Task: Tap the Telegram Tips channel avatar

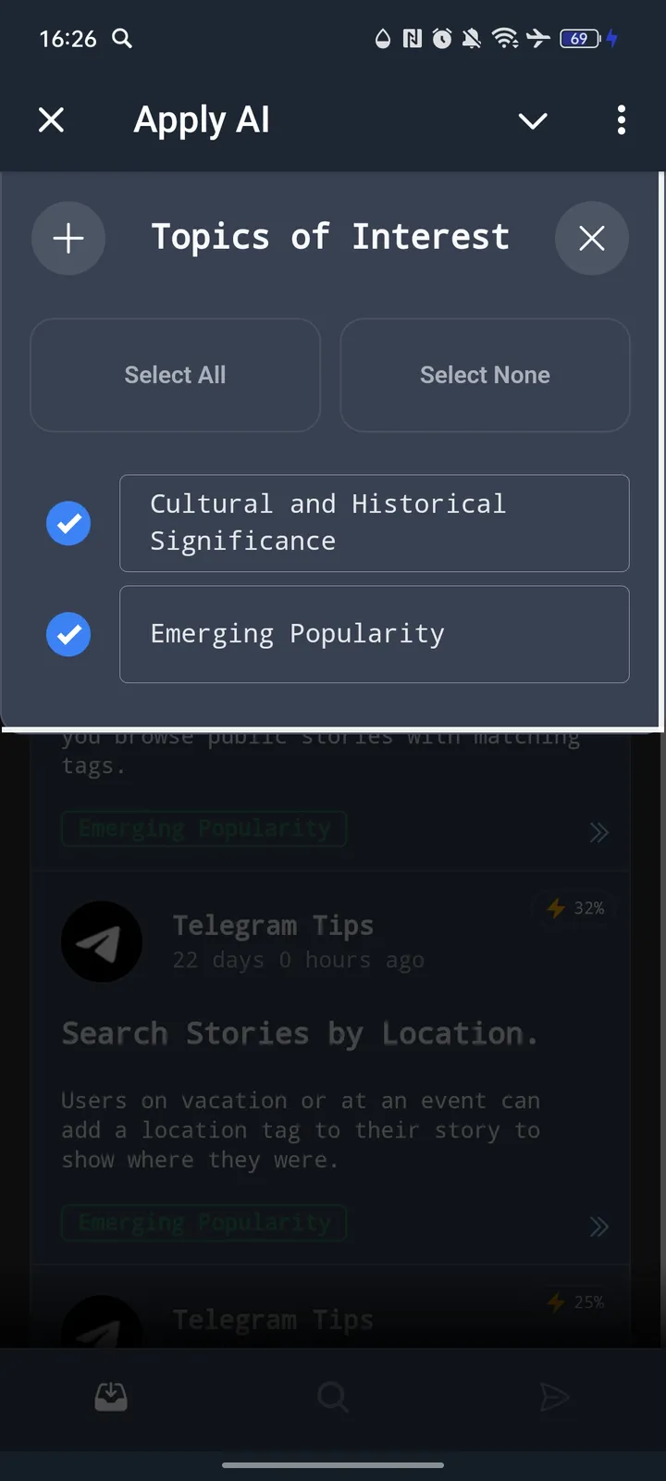Action: coord(102,941)
